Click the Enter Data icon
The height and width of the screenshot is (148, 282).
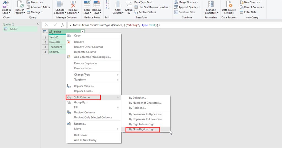[242, 12]
